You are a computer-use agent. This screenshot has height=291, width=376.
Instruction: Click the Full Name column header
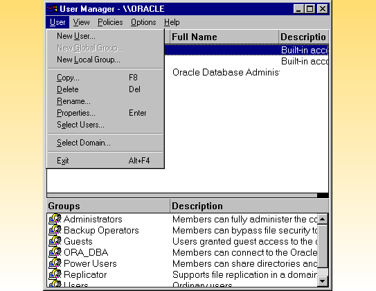click(224, 37)
